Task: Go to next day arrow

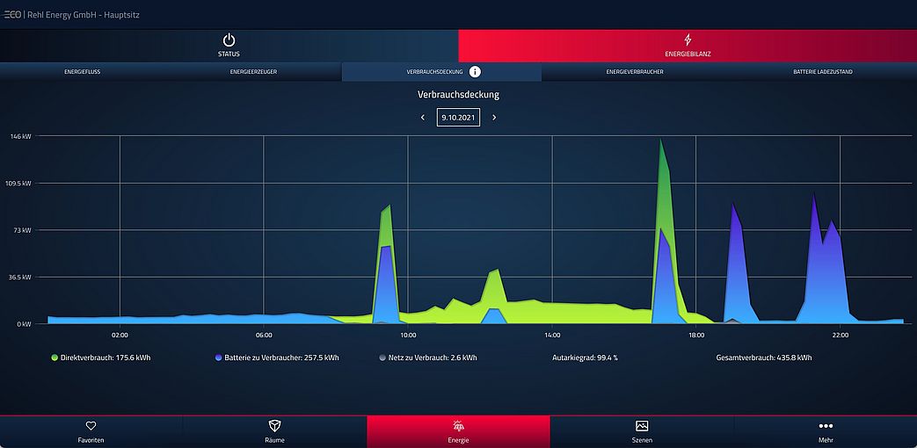Action: 494,118
